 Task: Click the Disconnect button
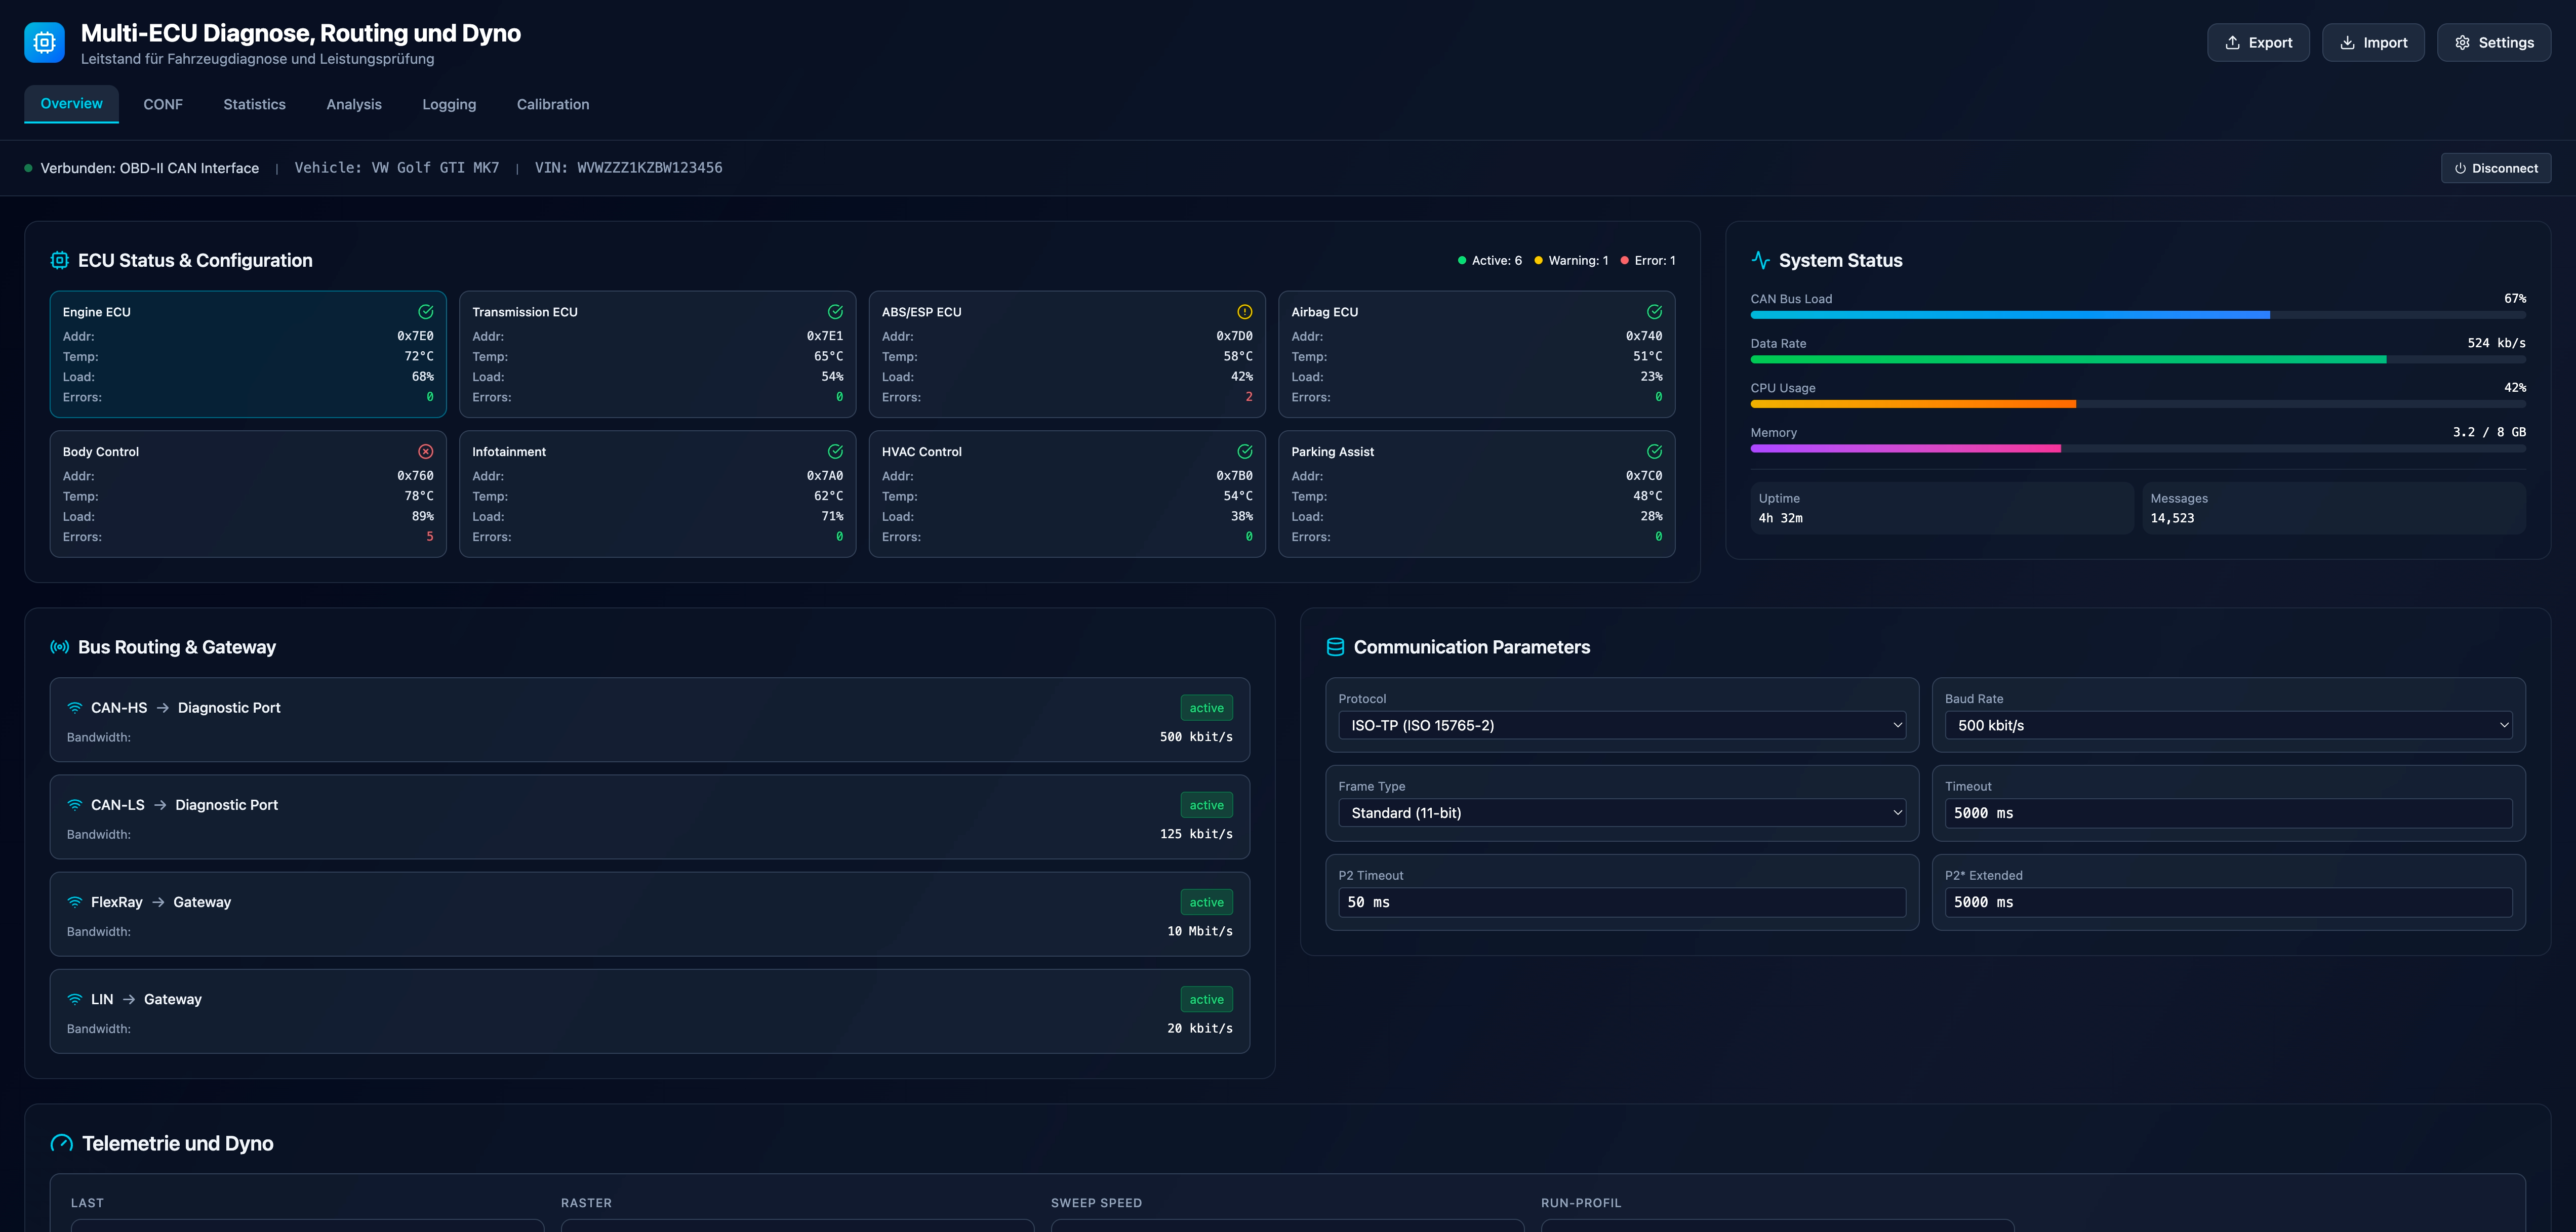[x=2496, y=168]
